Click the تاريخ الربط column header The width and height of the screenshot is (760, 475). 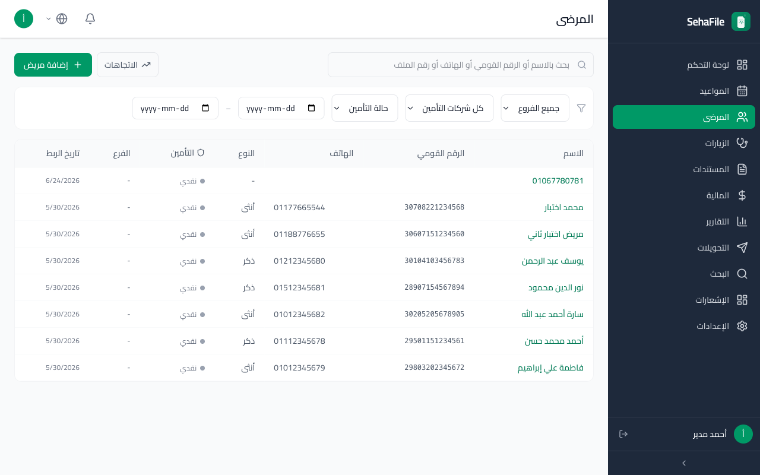[x=62, y=153]
